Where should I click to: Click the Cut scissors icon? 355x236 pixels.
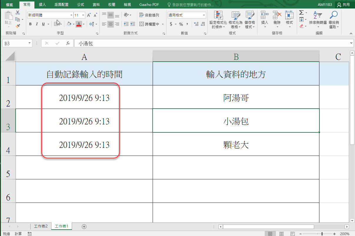18,13
